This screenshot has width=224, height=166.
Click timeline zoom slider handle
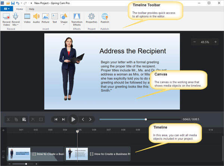26,164
